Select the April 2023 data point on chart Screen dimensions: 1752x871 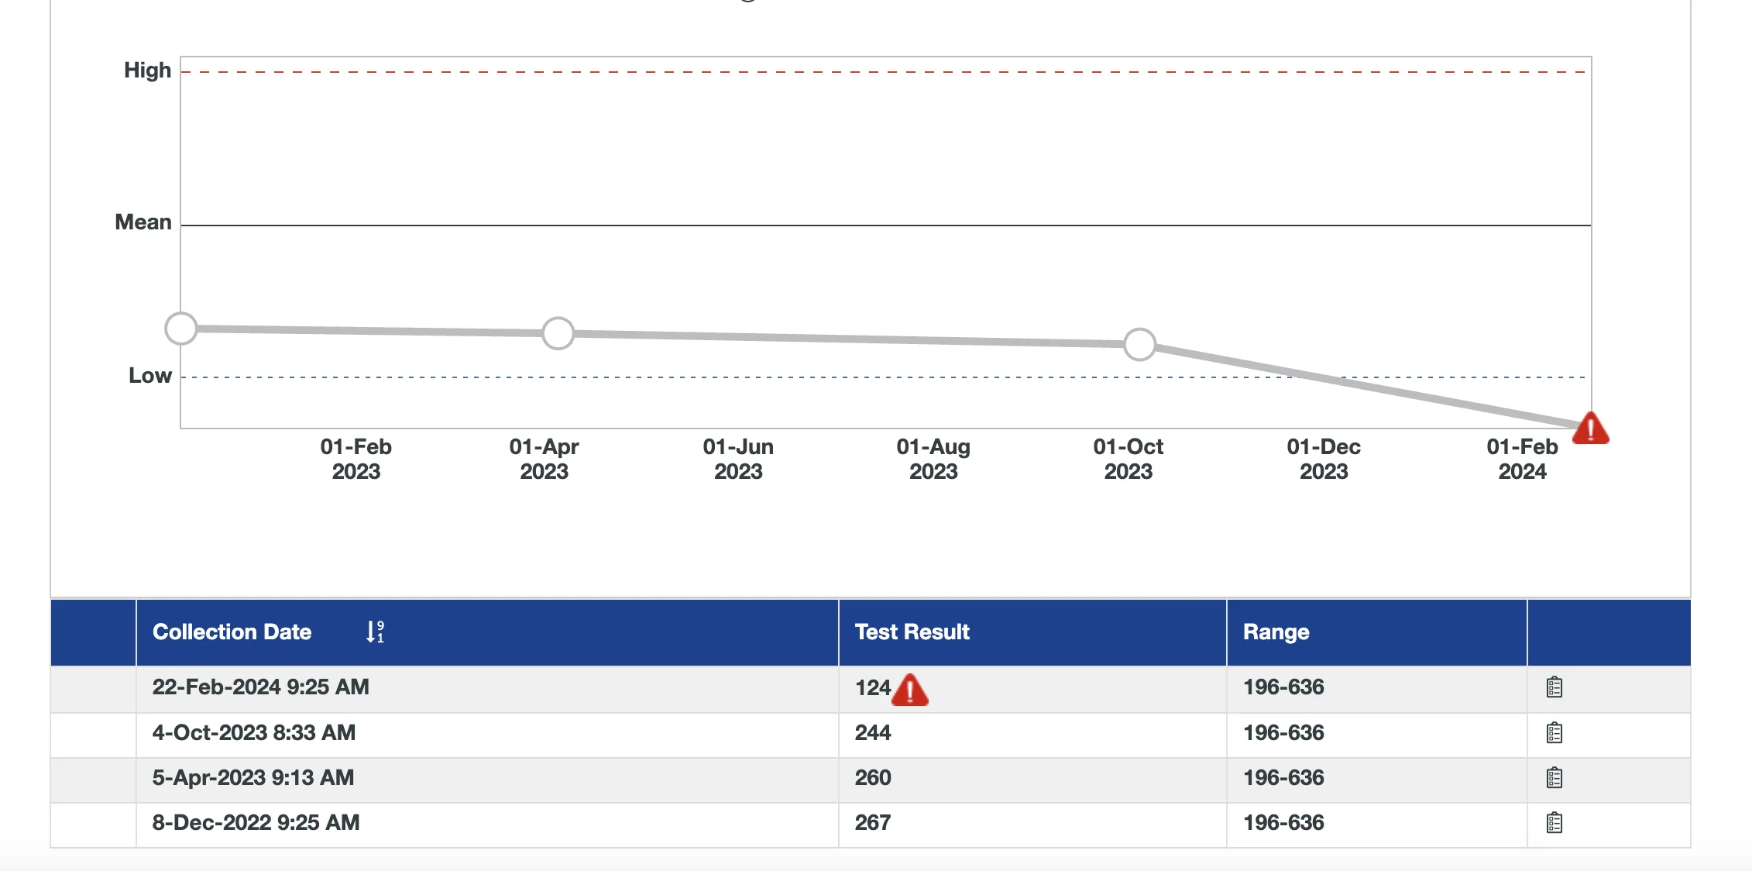[558, 333]
